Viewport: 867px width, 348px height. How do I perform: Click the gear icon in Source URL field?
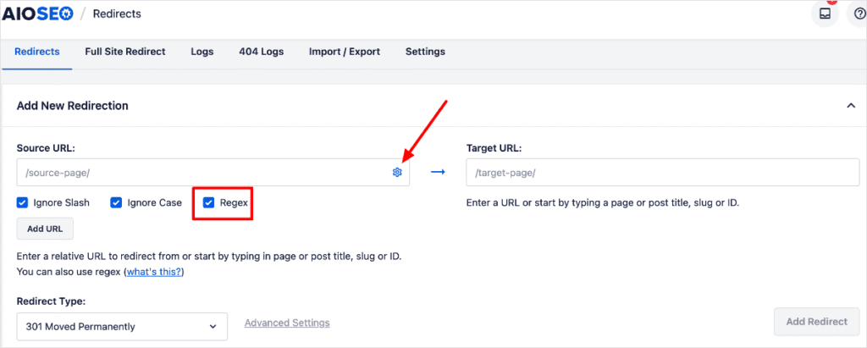tap(397, 173)
